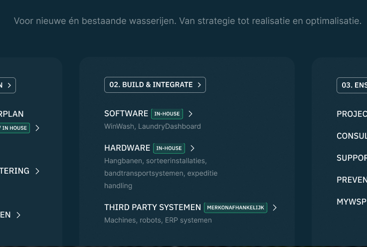This screenshot has width=367, height=247.
Task: Click chevron in the left card's header button
Action: click(x=9, y=85)
